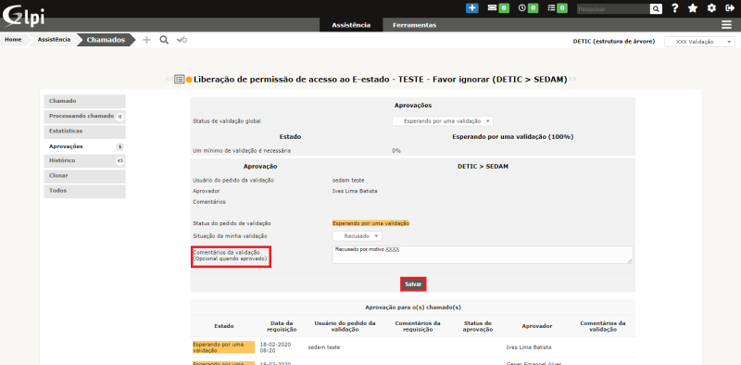Click the search magnifier button in header
This screenshot has height=365, width=741.
pyautogui.click(x=656, y=8)
